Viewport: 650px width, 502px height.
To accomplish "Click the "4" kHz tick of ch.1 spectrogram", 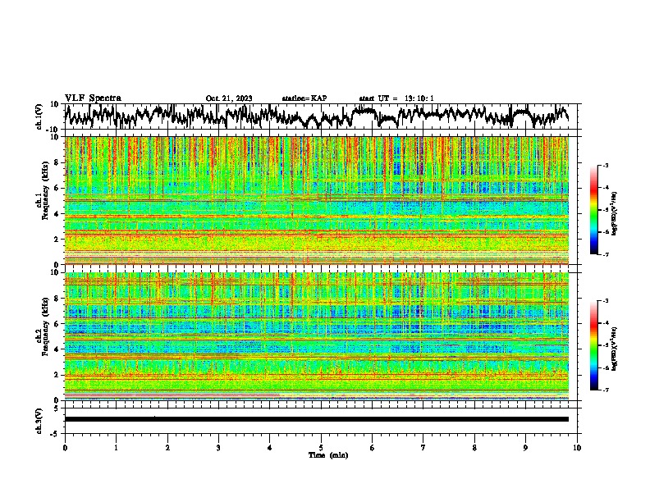I will coord(57,214).
